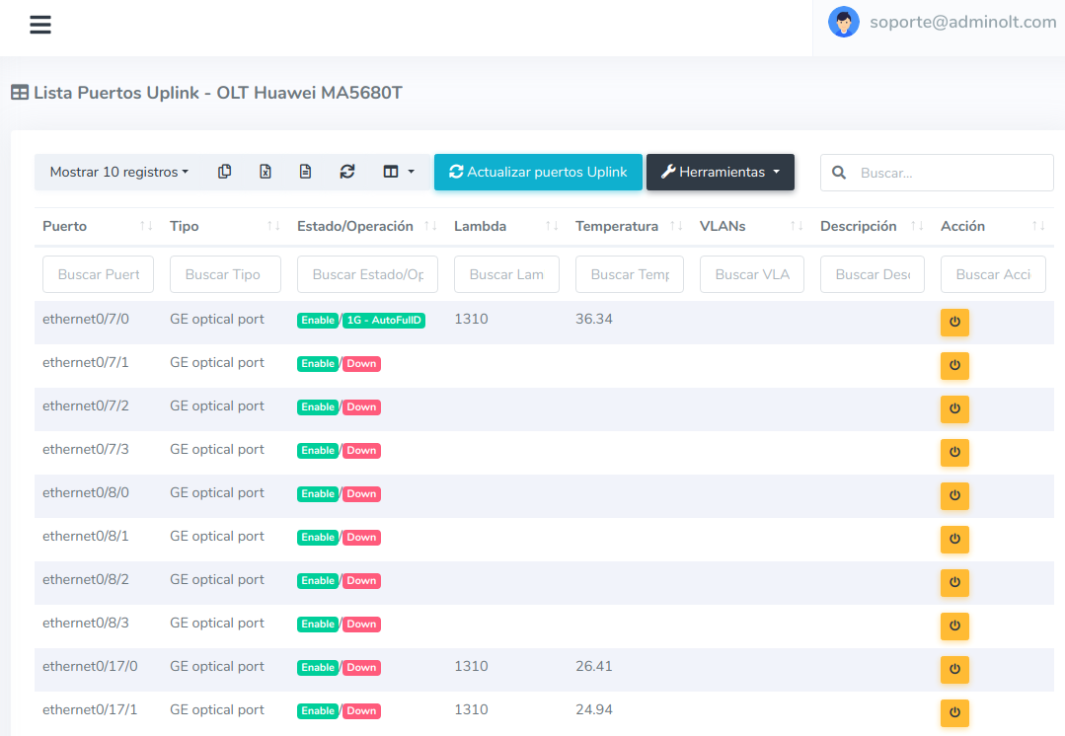Open the hamburger navigation menu
This screenshot has width=1065, height=736.
39,26
